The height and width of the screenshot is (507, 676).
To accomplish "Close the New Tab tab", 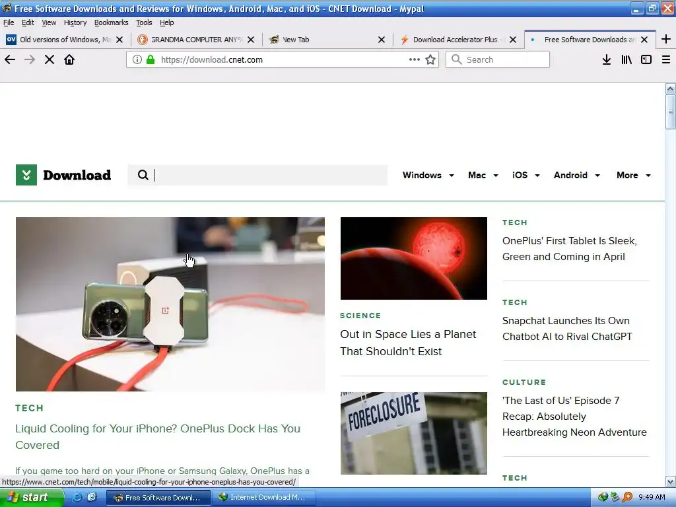I will coord(382,40).
